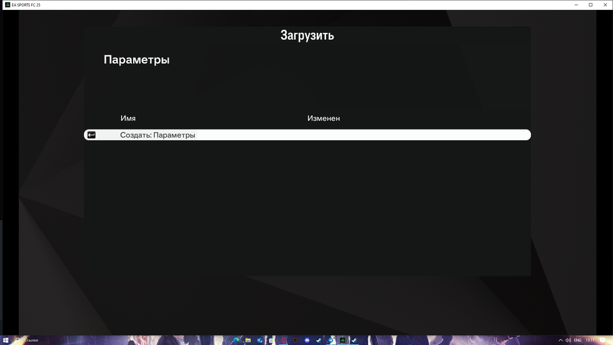Click the enter-arrow icon in the Создать row
The height and width of the screenshot is (345, 613).
[91, 135]
